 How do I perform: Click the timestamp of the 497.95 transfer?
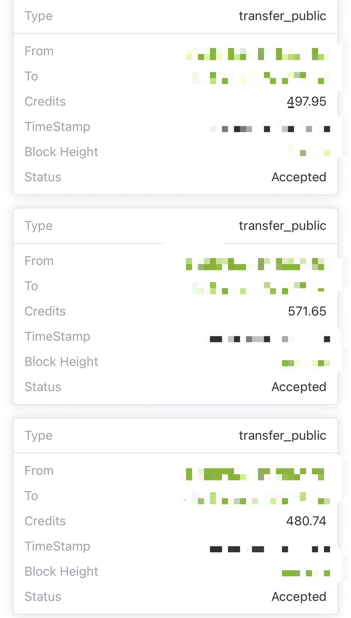tap(268, 128)
